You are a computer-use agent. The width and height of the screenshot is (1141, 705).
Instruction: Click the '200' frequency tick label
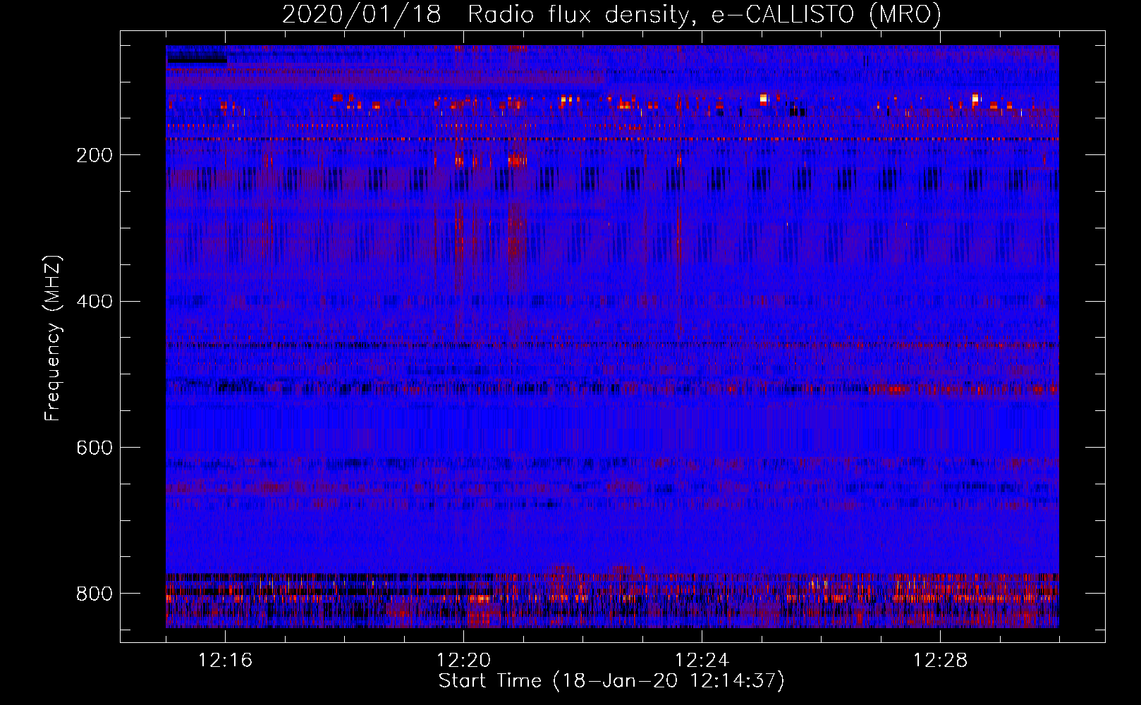coord(94,155)
